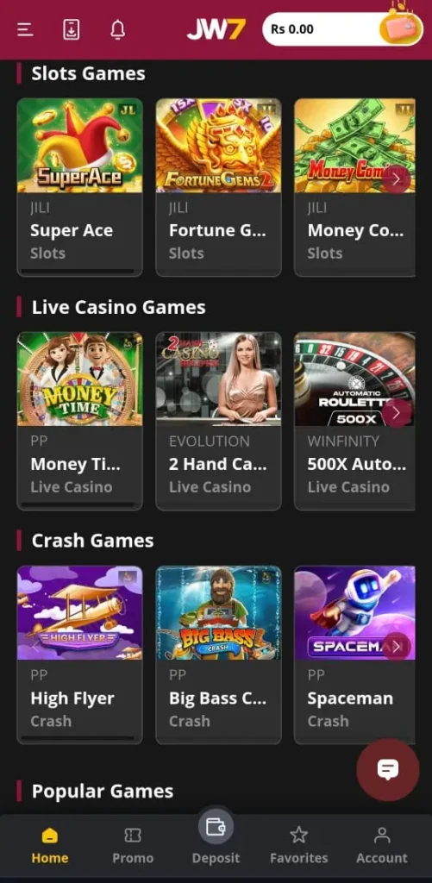Screen dimensions: 432x883
Task: Open the live chat support bubble
Action: click(x=387, y=769)
